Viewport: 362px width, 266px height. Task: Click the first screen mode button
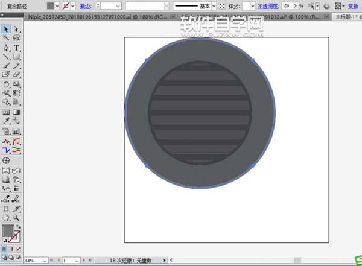(4, 257)
